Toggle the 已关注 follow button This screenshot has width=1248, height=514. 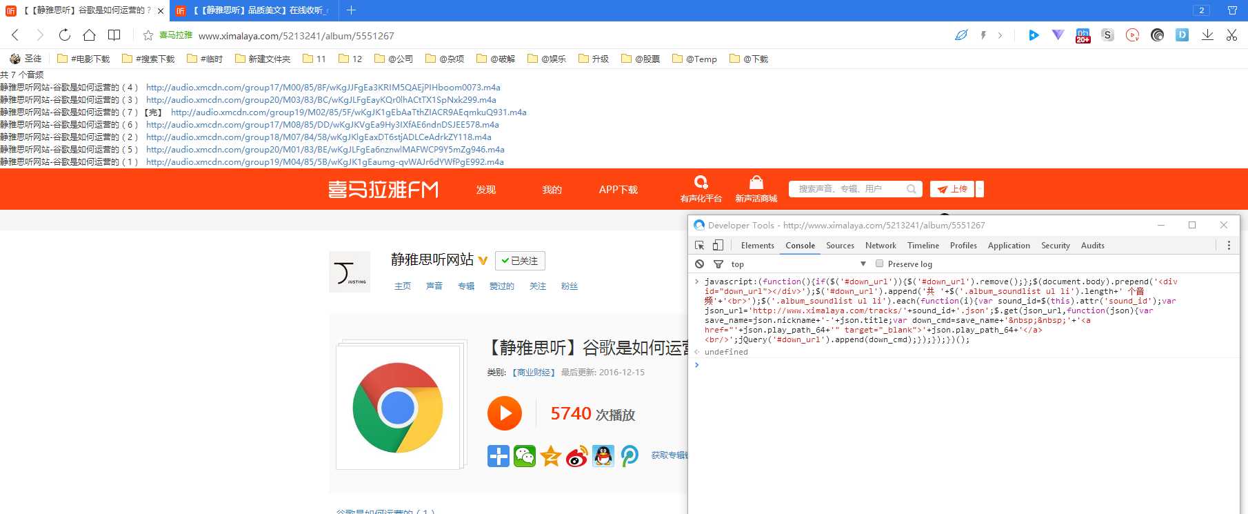520,261
